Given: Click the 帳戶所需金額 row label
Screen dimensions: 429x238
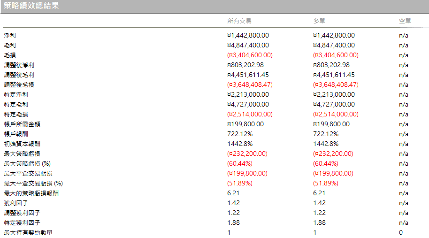Looking at the screenshot, I should [22, 124].
